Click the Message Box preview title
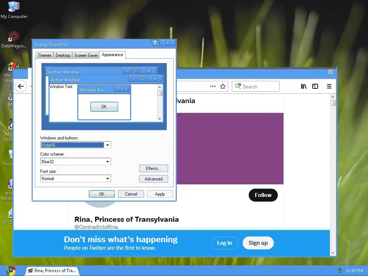Screen dimensions: 368x276 point(92,89)
